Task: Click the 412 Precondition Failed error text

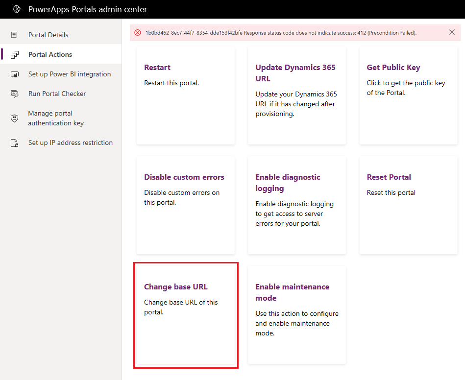Action: point(281,33)
